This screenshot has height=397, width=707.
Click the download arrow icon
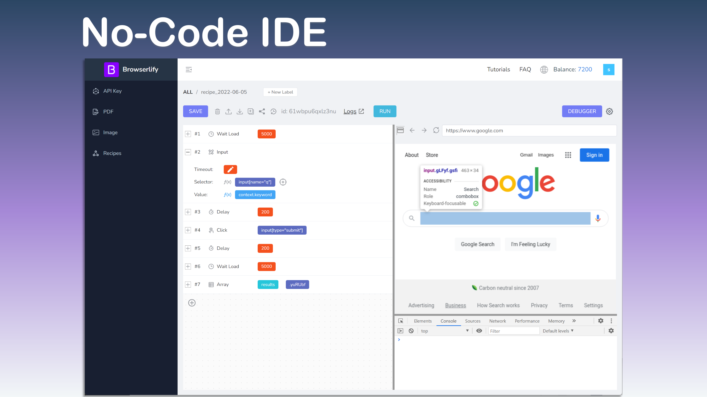240,111
